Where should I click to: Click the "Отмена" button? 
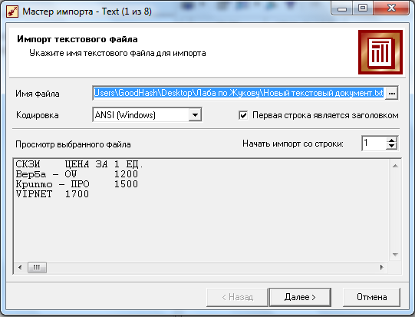click(x=371, y=297)
